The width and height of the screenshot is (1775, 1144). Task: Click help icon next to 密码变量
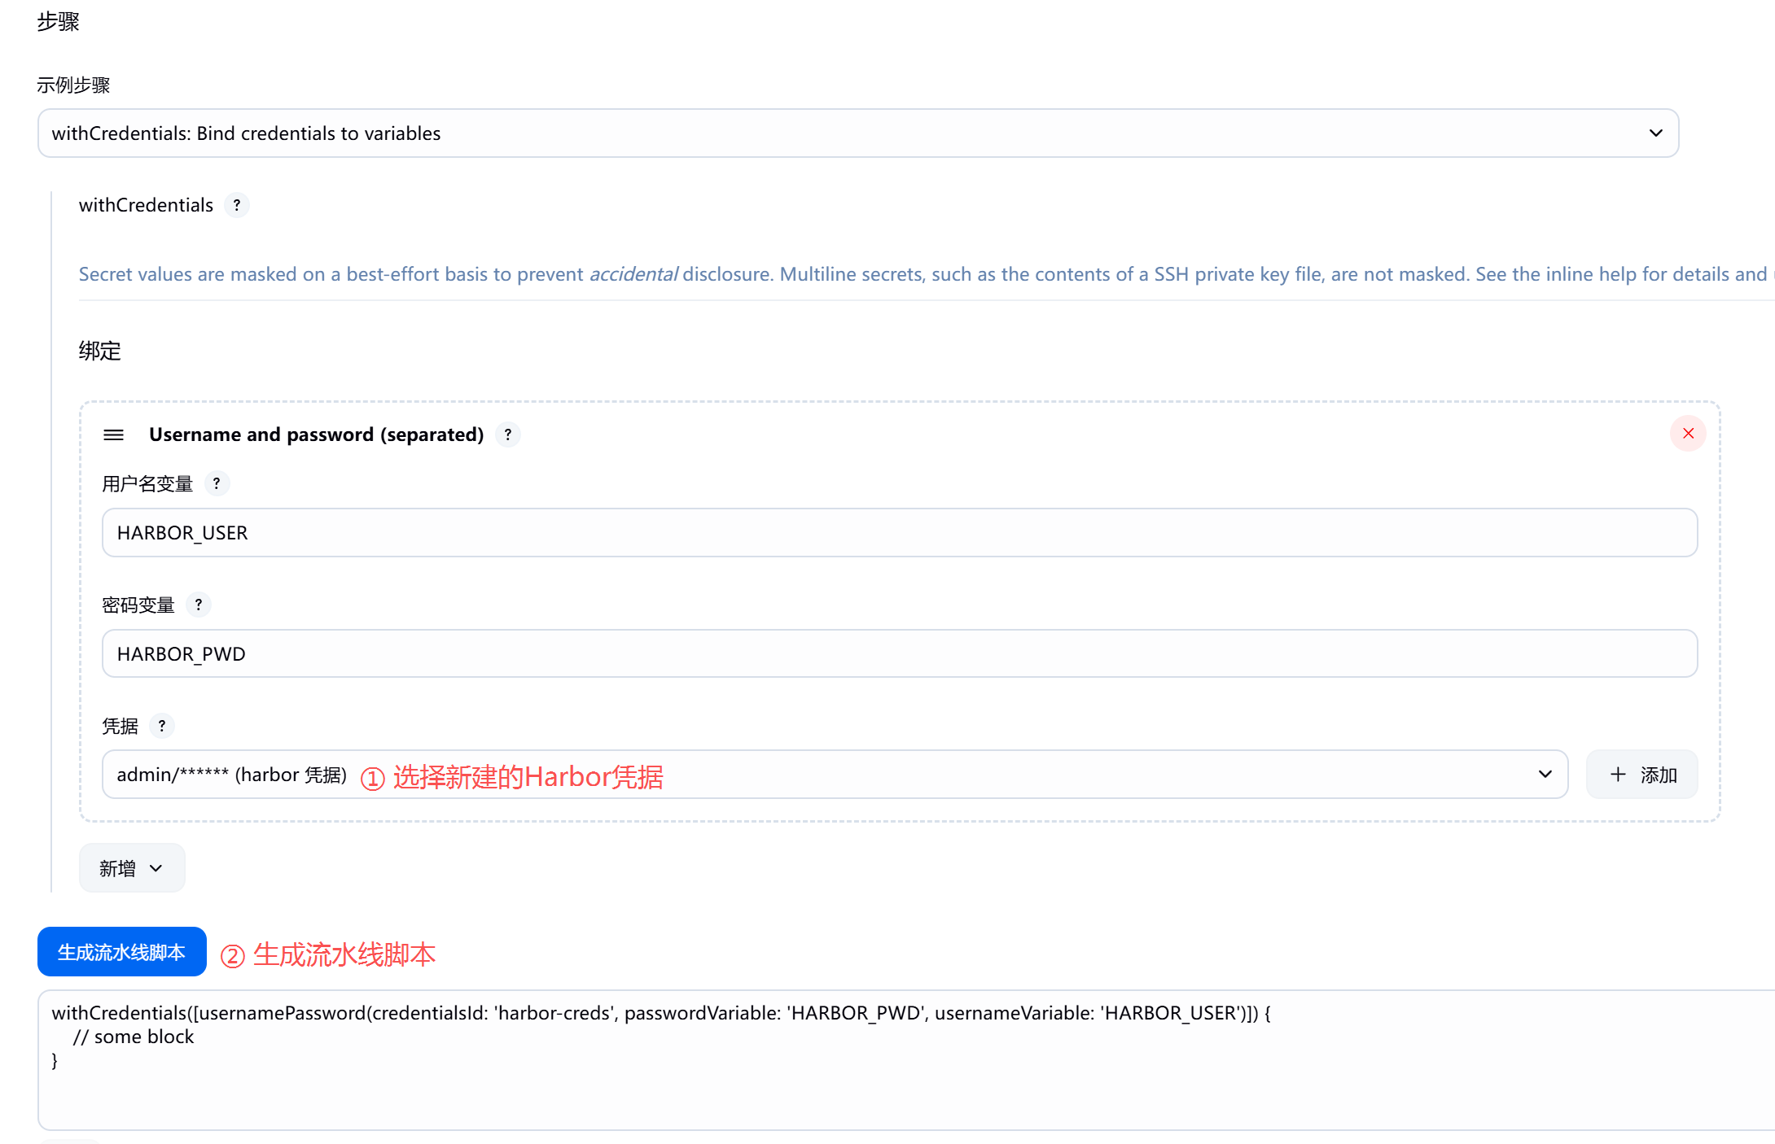click(199, 605)
